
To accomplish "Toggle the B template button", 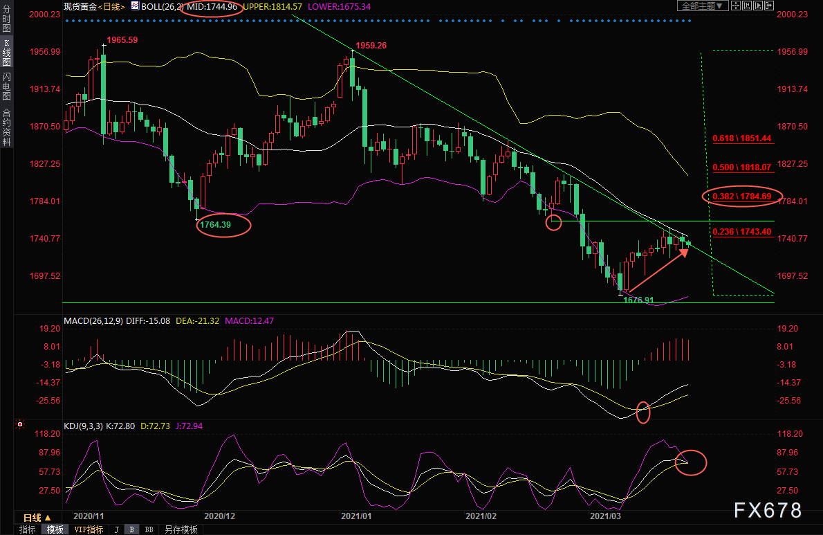I will (131, 529).
